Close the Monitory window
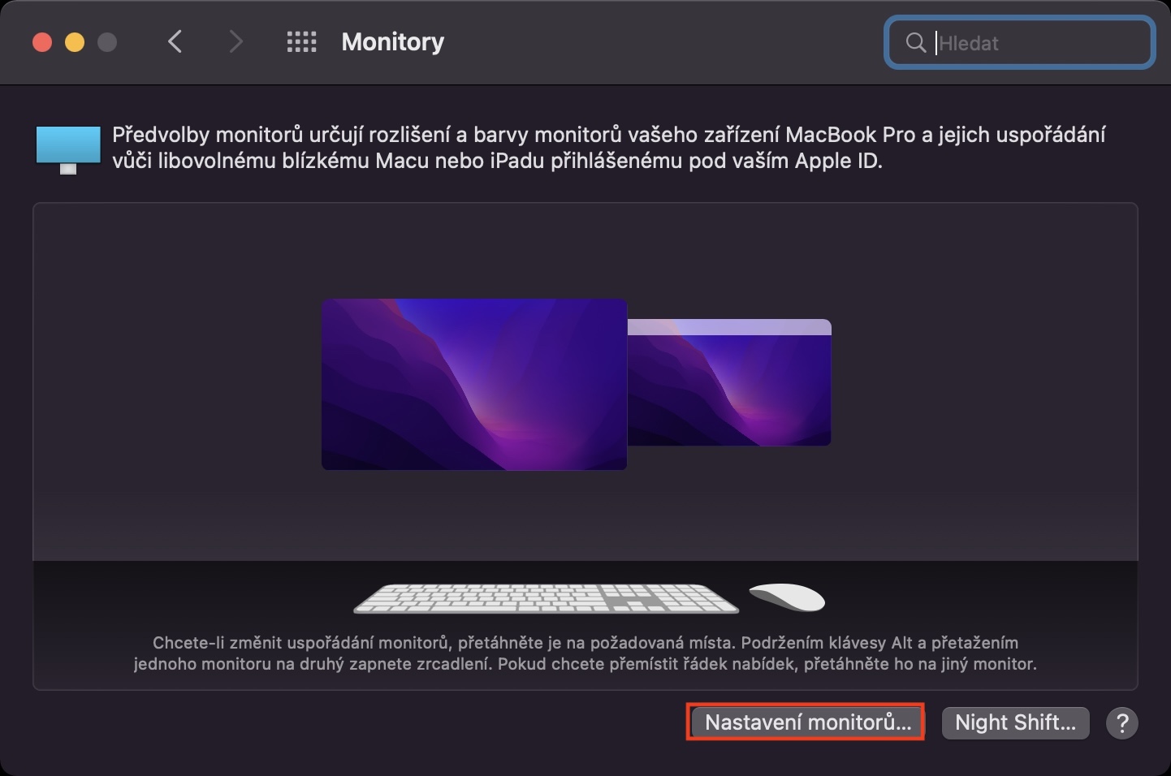 coord(42,42)
